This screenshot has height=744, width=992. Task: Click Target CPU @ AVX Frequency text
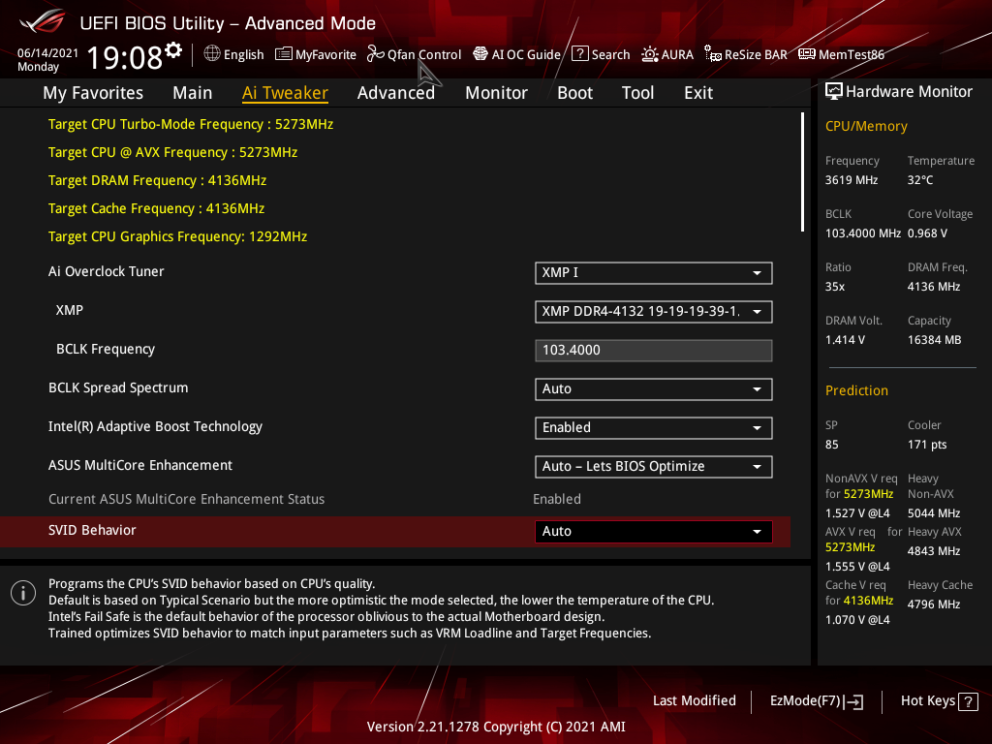(x=172, y=152)
